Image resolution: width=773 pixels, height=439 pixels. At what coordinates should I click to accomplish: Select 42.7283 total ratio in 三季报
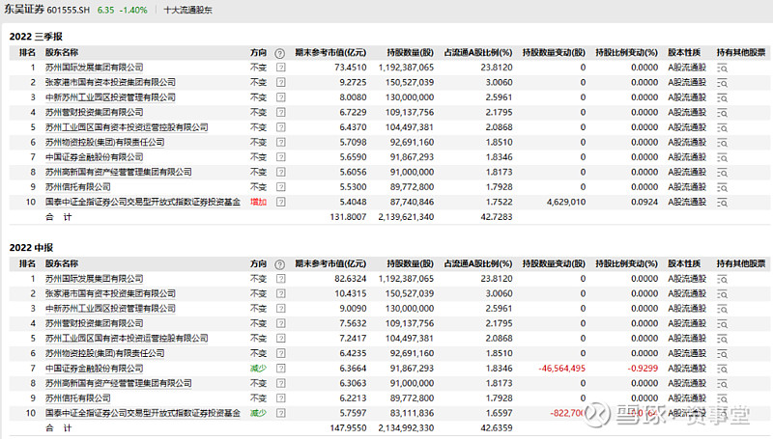tap(497, 217)
